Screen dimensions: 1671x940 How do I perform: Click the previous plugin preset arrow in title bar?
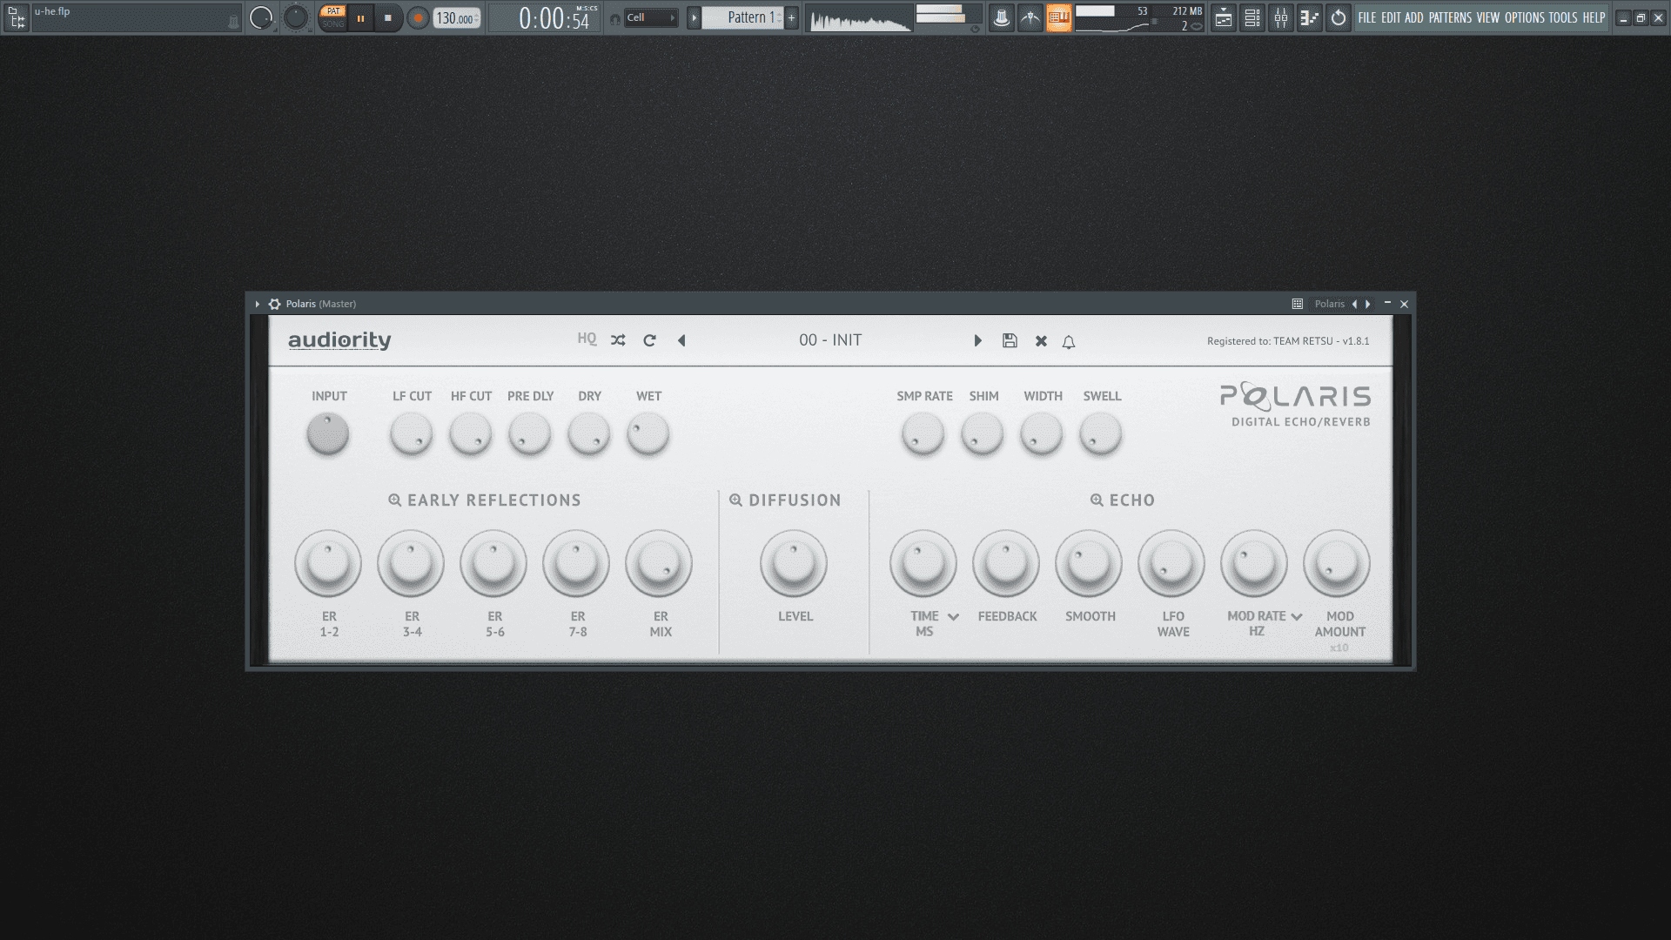point(1354,304)
